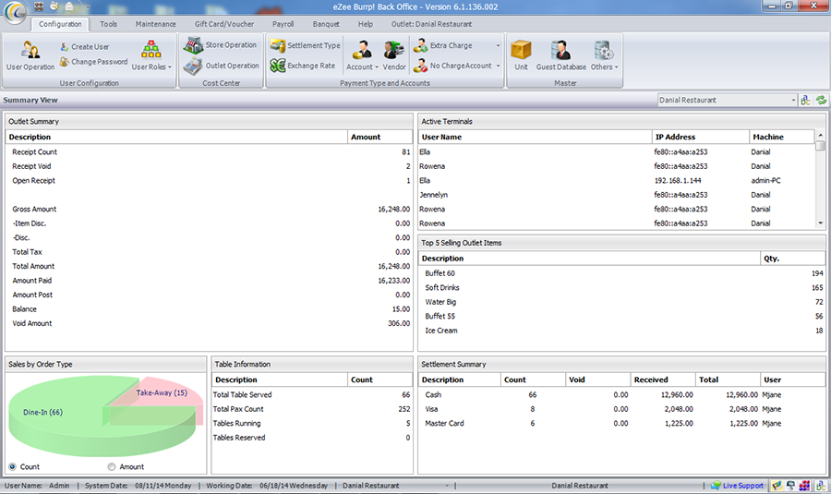Expand the Others dropdown in Master

click(x=604, y=55)
